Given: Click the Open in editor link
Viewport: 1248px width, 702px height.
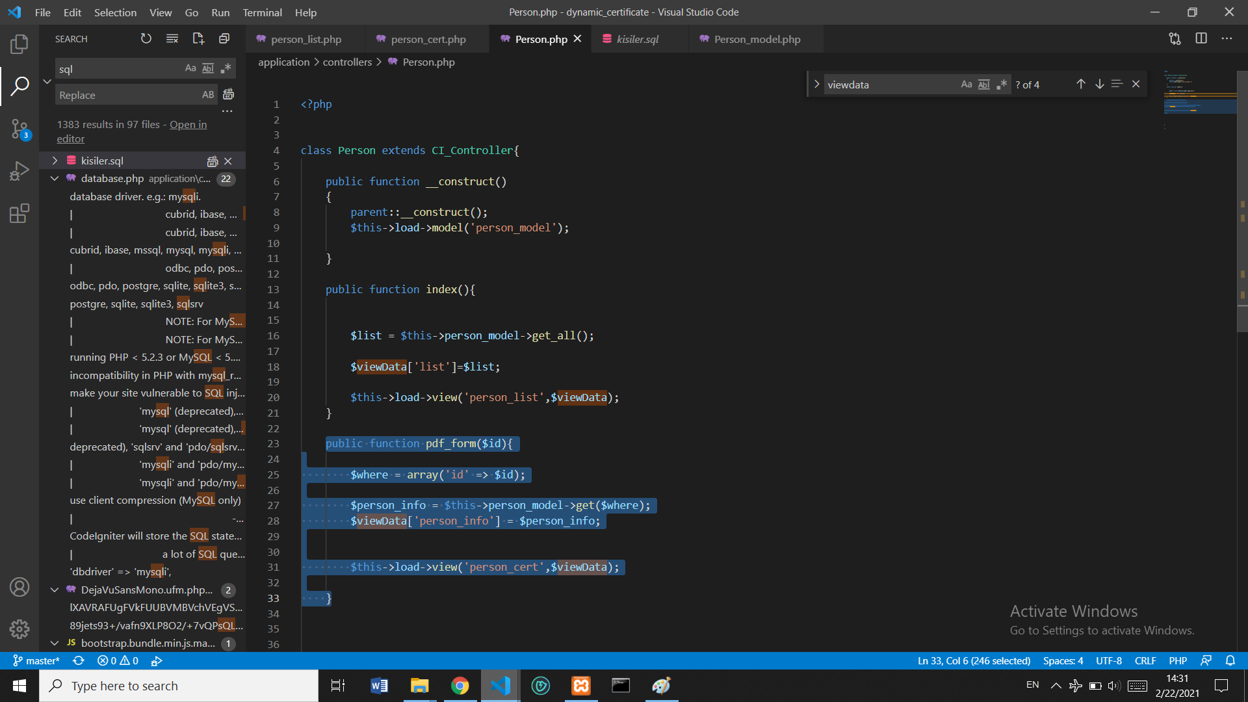Looking at the screenshot, I should (x=187, y=124).
